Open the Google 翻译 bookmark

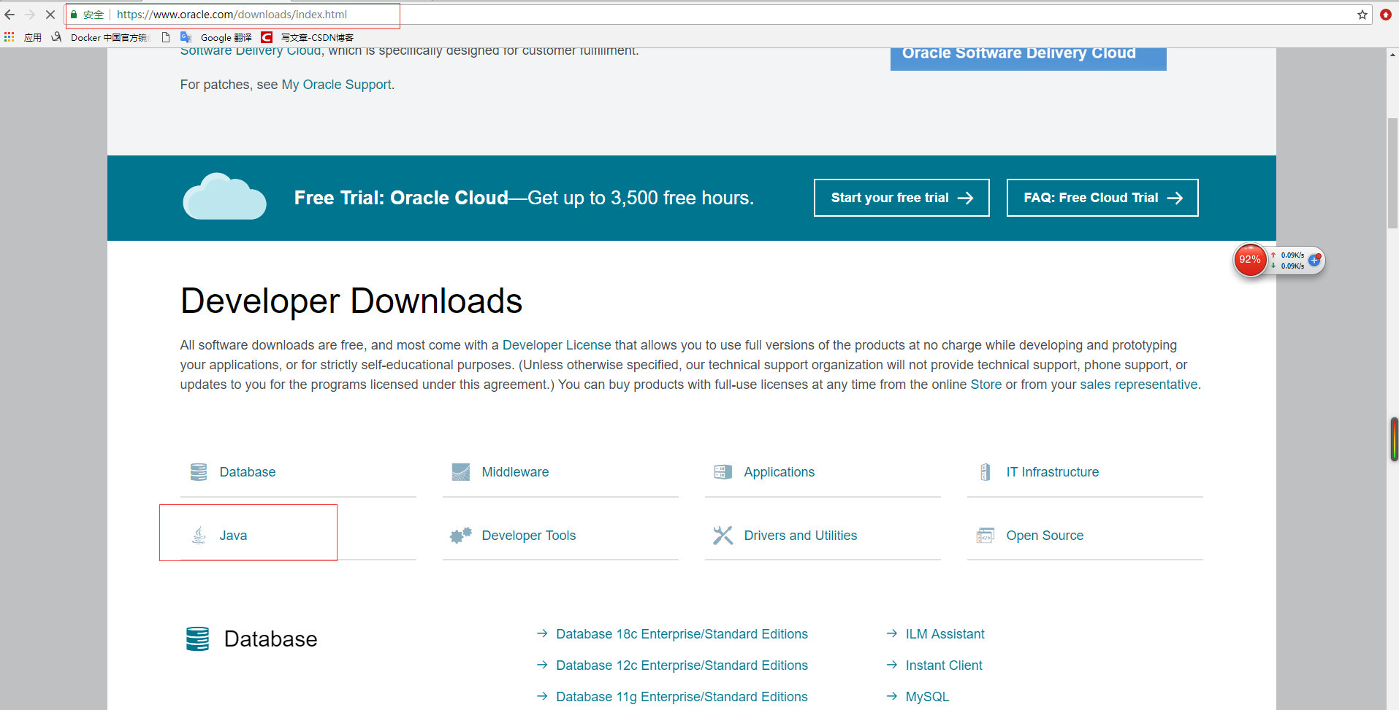pyautogui.click(x=216, y=37)
